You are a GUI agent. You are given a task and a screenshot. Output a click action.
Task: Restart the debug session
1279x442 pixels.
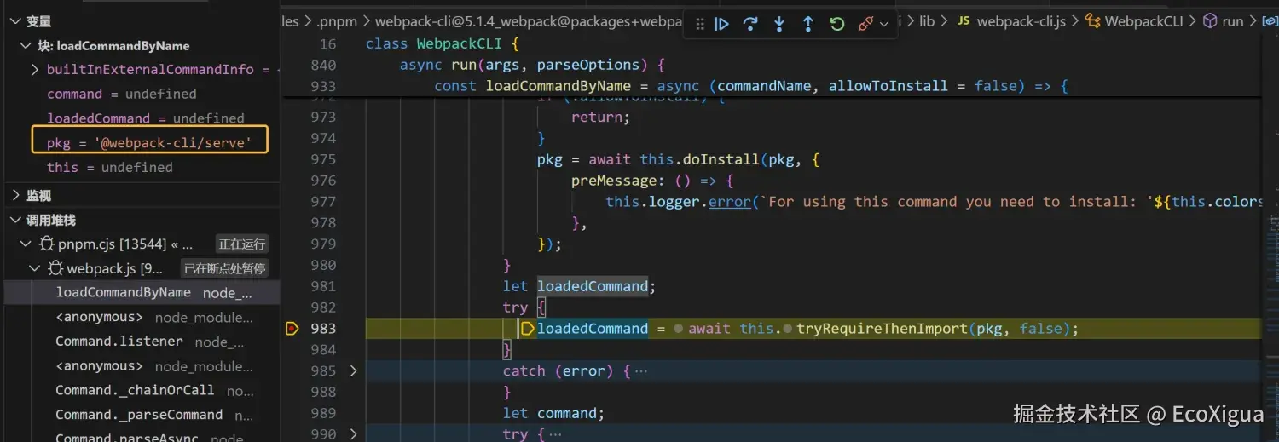(x=837, y=24)
